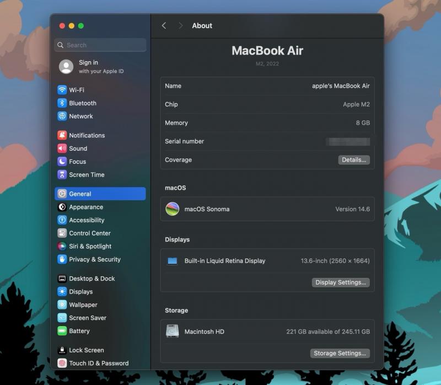Image resolution: width=441 pixels, height=385 pixels.
Task: Click the 13.6-inch (2560 × 1664) resolution text
Action: (335, 261)
